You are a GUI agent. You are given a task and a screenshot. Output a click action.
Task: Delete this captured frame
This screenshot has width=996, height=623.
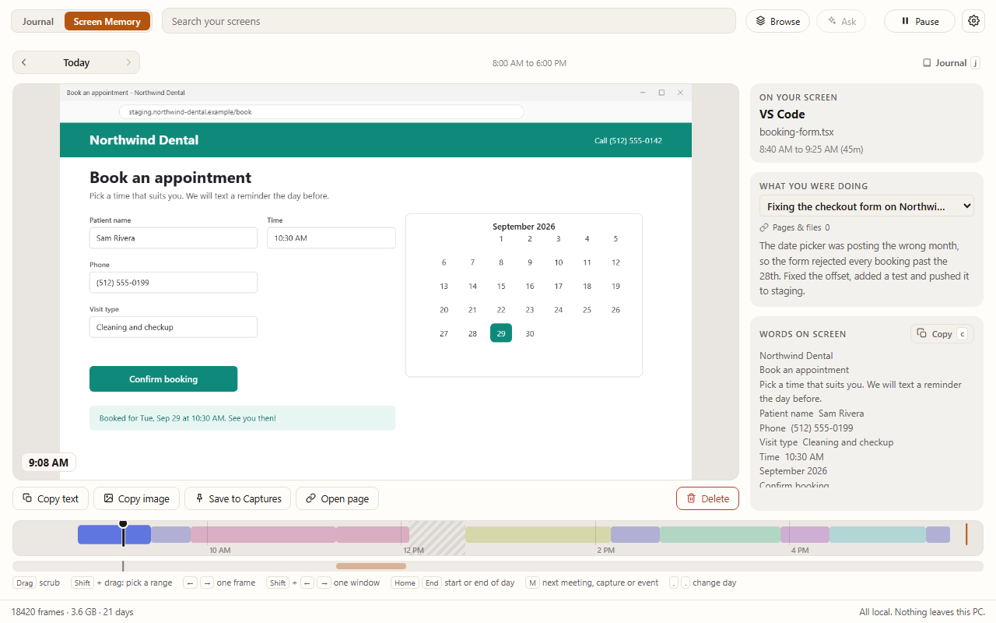click(x=707, y=498)
